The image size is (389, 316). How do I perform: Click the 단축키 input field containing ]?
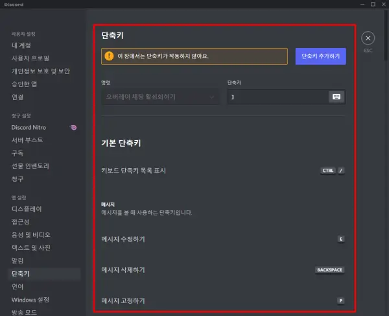[x=287, y=97]
